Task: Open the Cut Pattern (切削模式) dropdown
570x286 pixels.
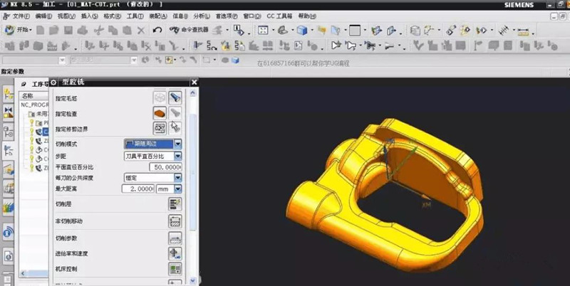Action: (178, 144)
